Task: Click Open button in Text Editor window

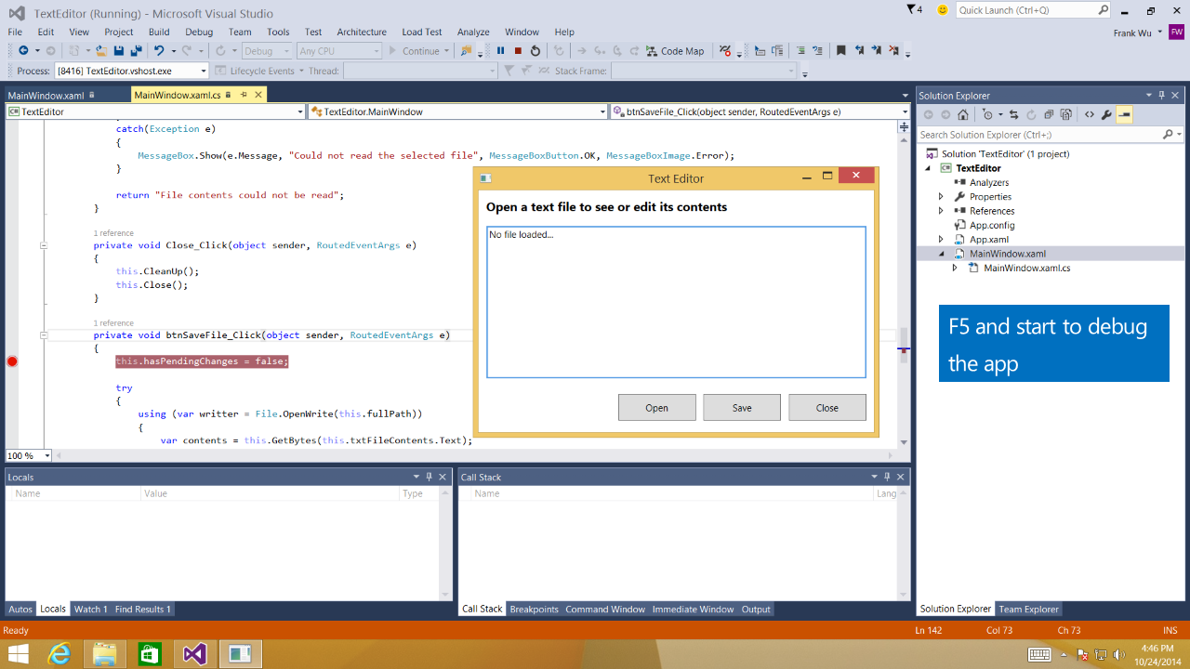Action: (x=657, y=408)
